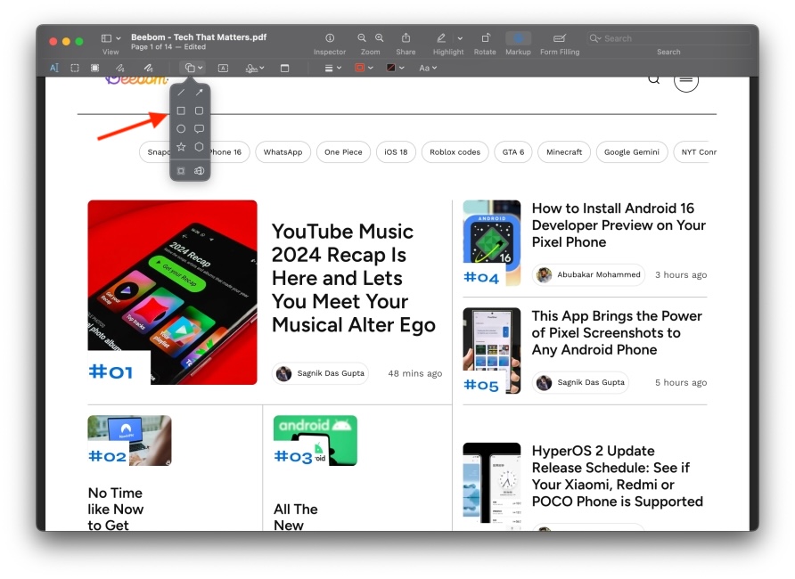Choose the Redact selection tool
795x579 pixels.
(94, 68)
